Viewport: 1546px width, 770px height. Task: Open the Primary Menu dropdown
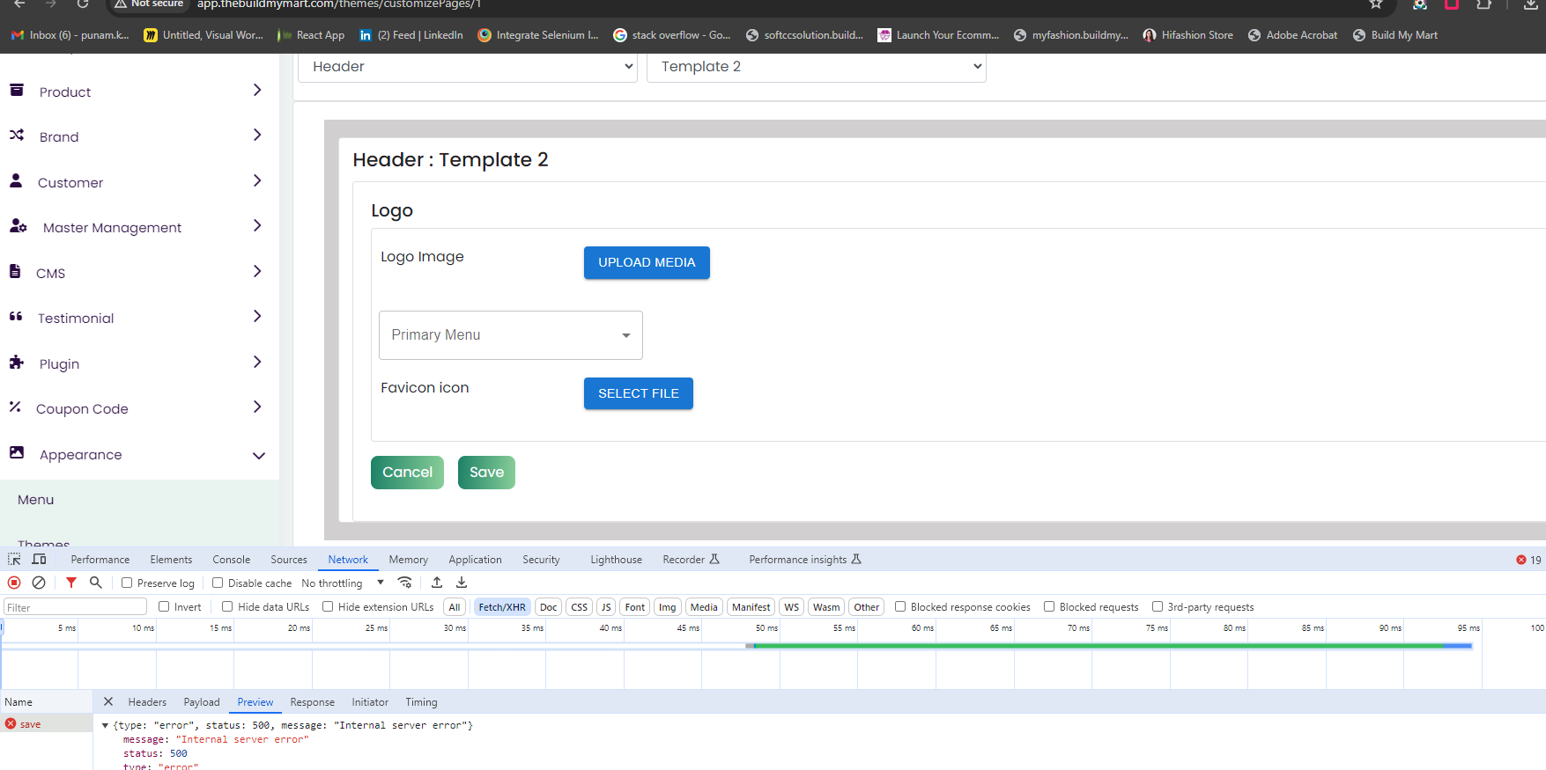pos(511,335)
